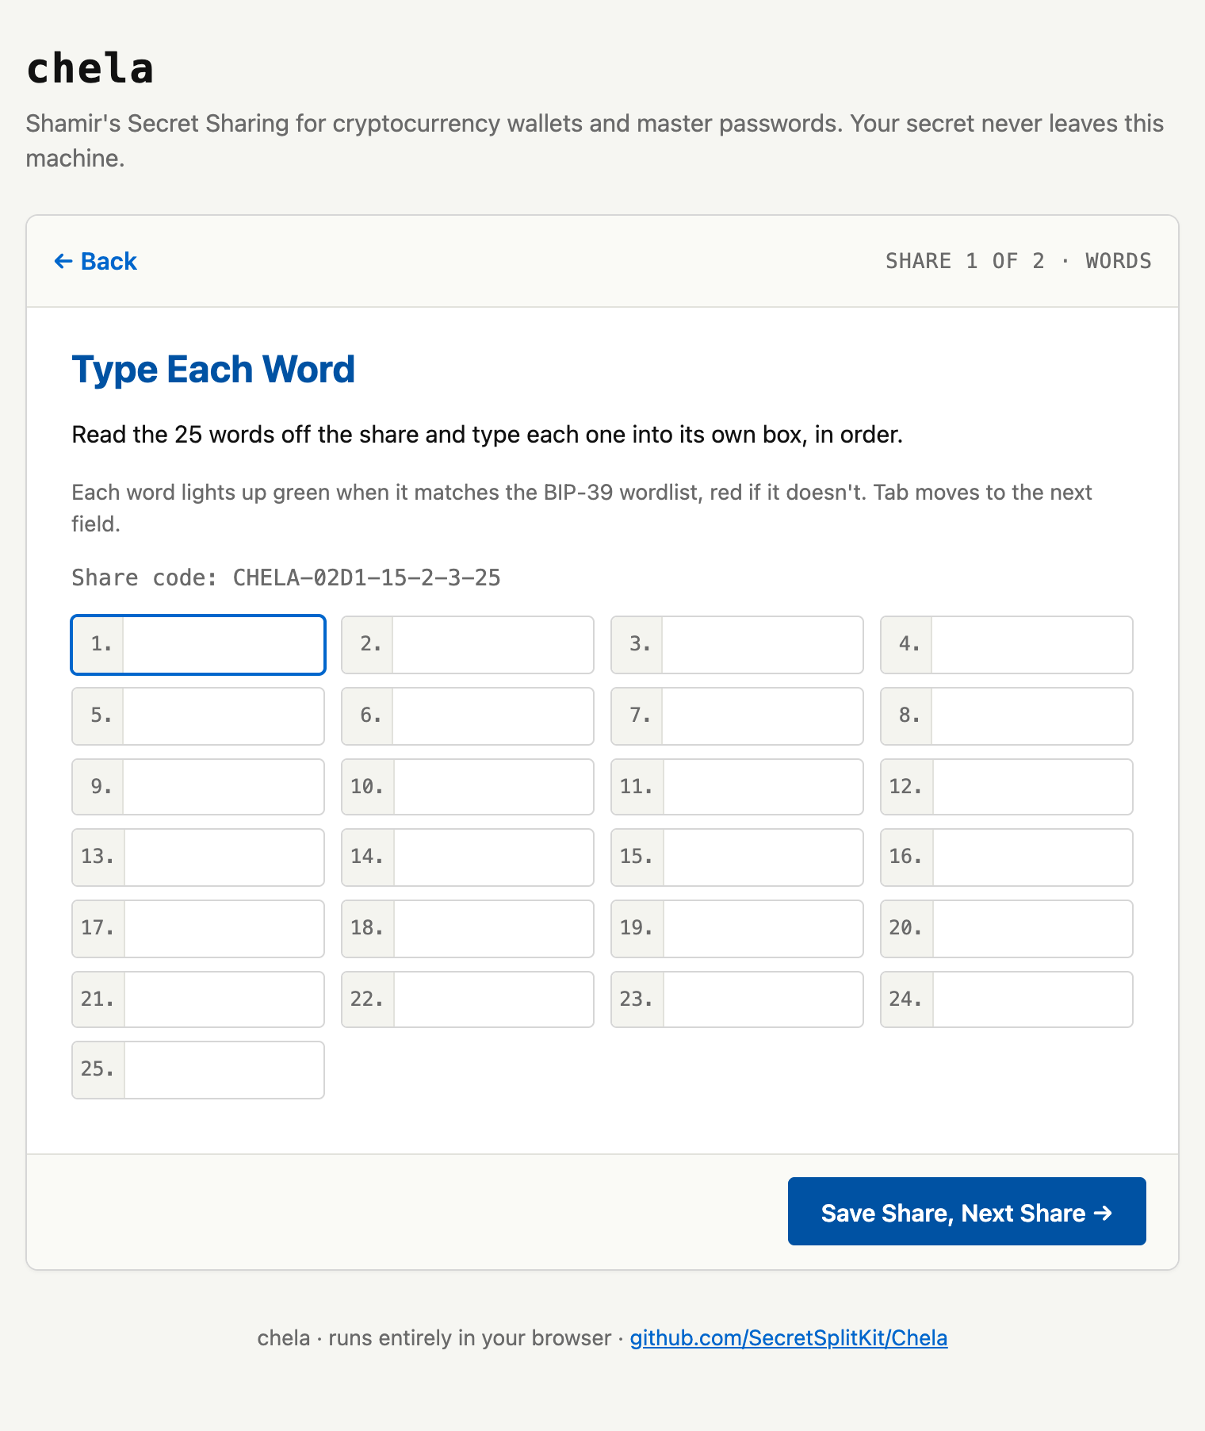Focus word input box 4

pos(1032,645)
